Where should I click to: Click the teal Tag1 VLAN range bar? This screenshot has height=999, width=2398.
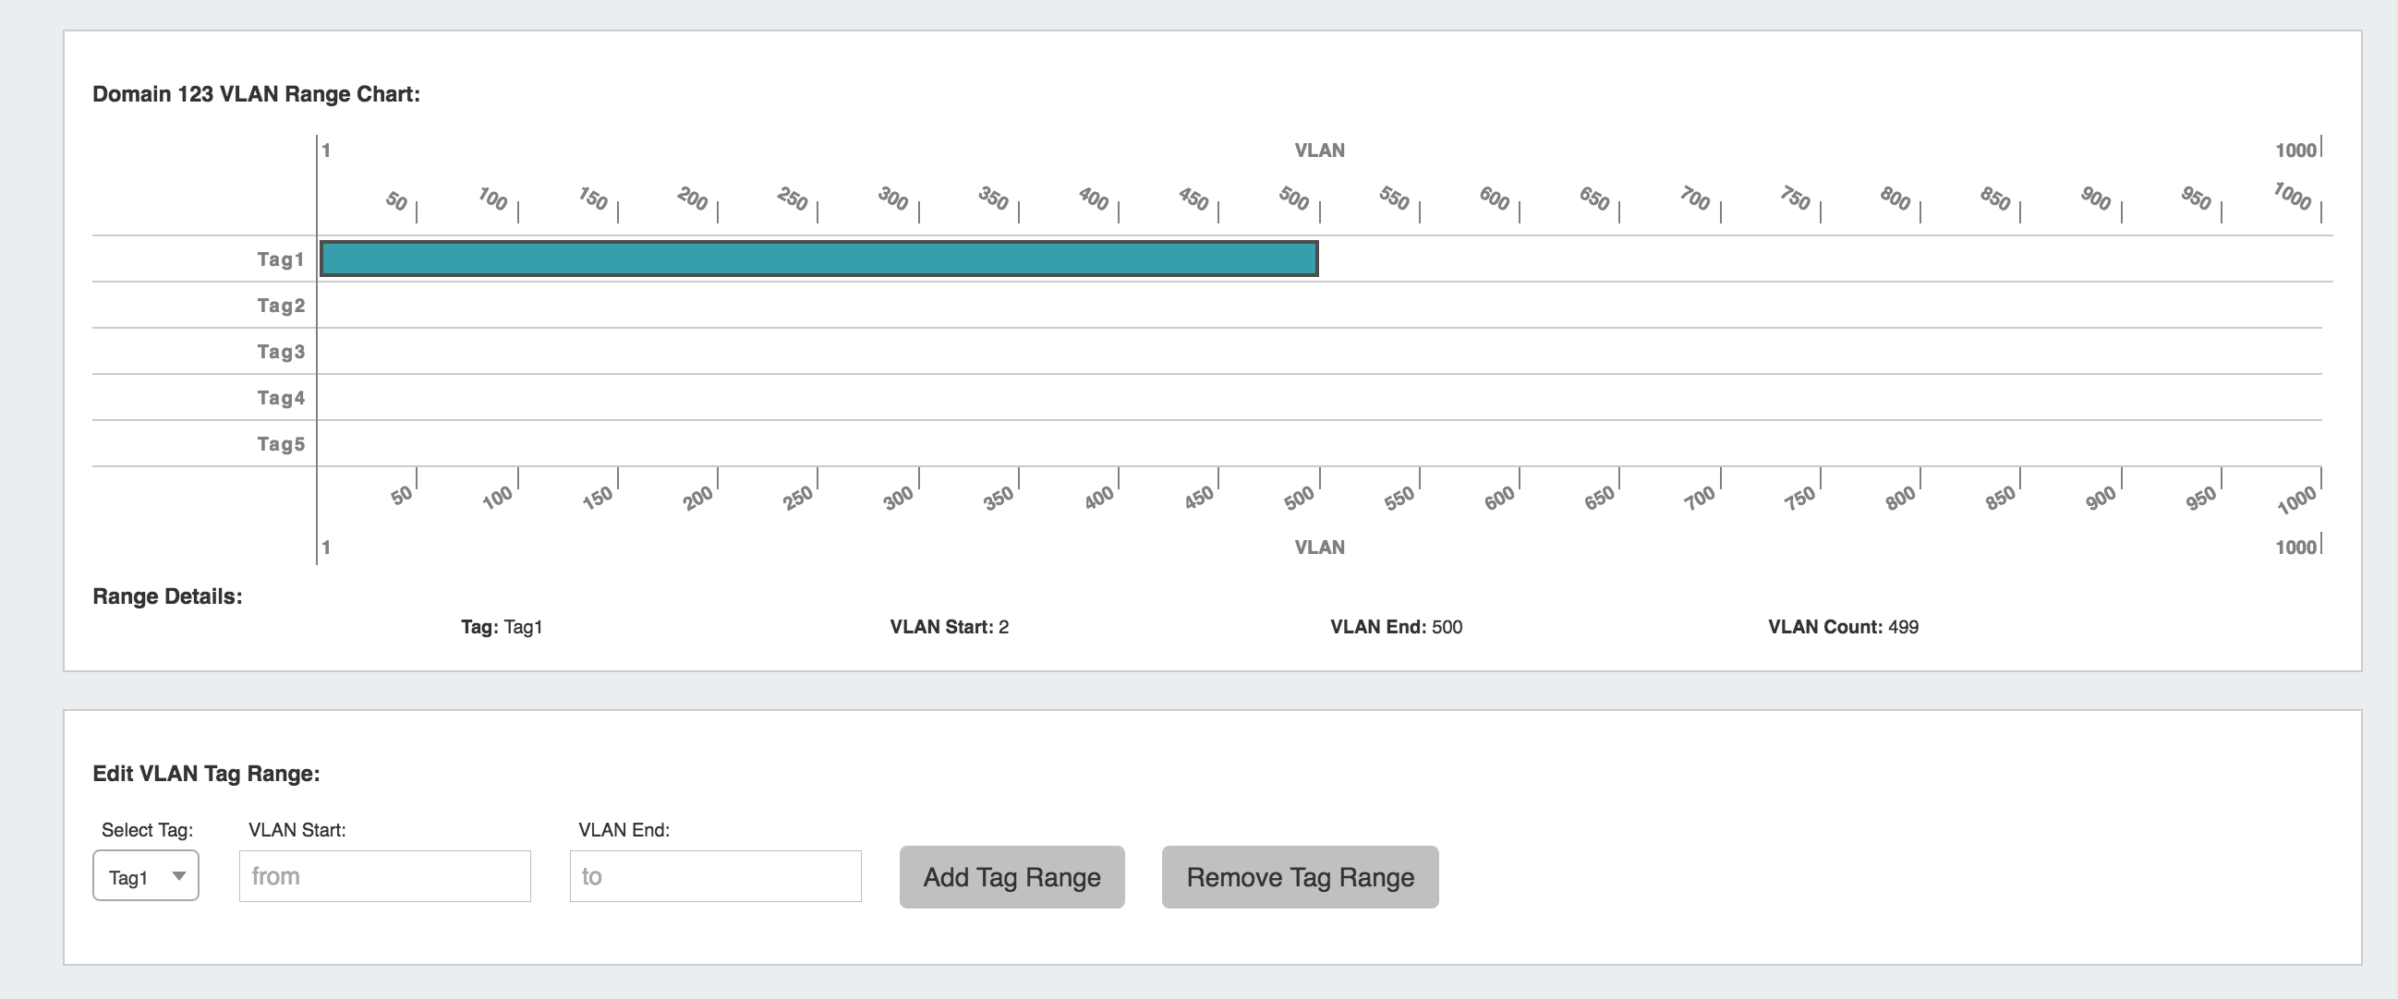pyautogui.click(x=818, y=259)
